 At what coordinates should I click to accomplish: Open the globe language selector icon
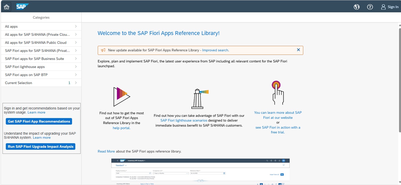tap(357, 7)
